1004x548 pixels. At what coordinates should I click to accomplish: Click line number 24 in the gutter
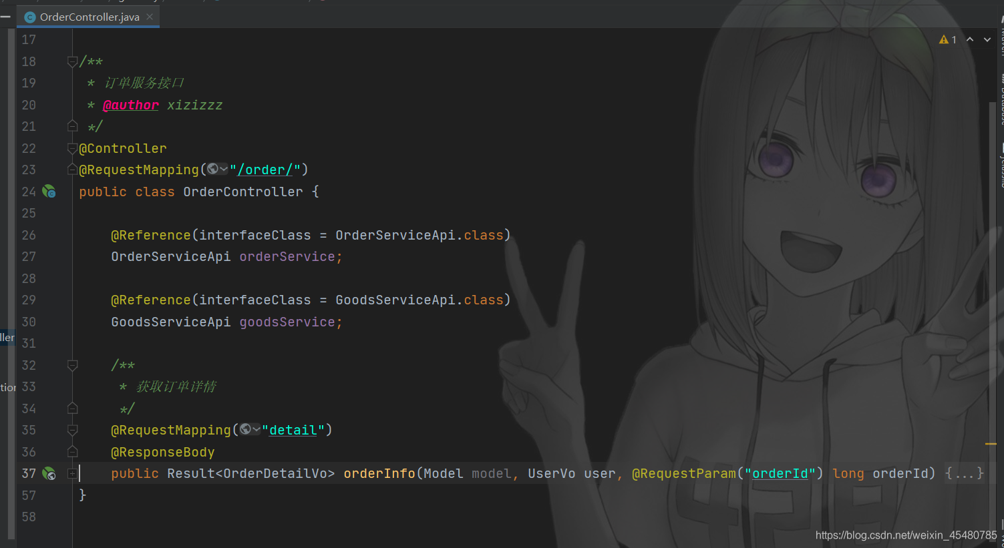(x=29, y=192)
